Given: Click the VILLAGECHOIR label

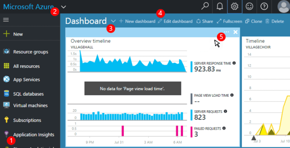Looking at the screenshot, I should (x=258, y=47).
